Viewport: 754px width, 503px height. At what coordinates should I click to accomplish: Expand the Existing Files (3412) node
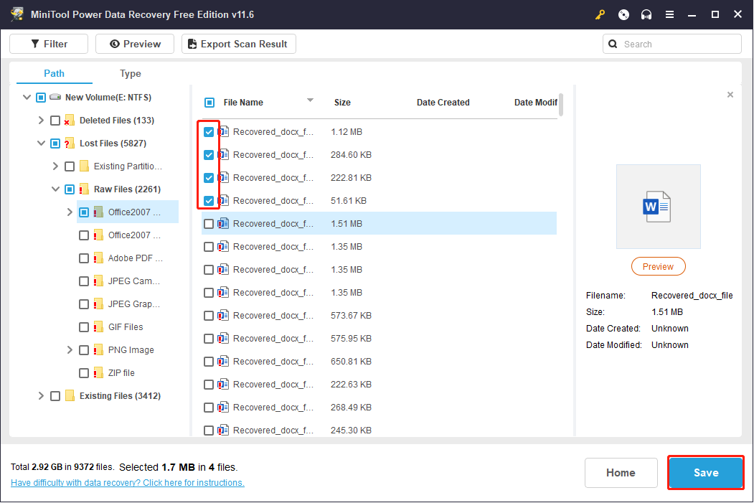[41, 396]
